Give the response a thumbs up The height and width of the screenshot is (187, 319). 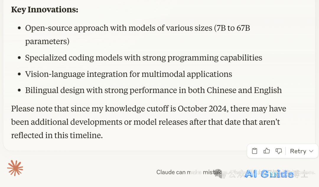266,151
